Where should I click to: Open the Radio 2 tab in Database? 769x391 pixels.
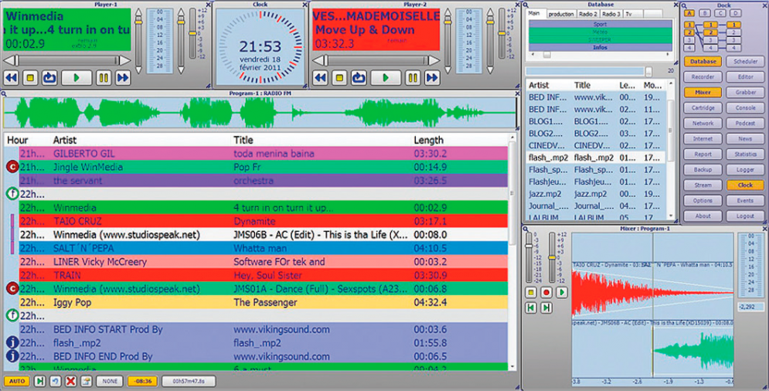(587, 14)
